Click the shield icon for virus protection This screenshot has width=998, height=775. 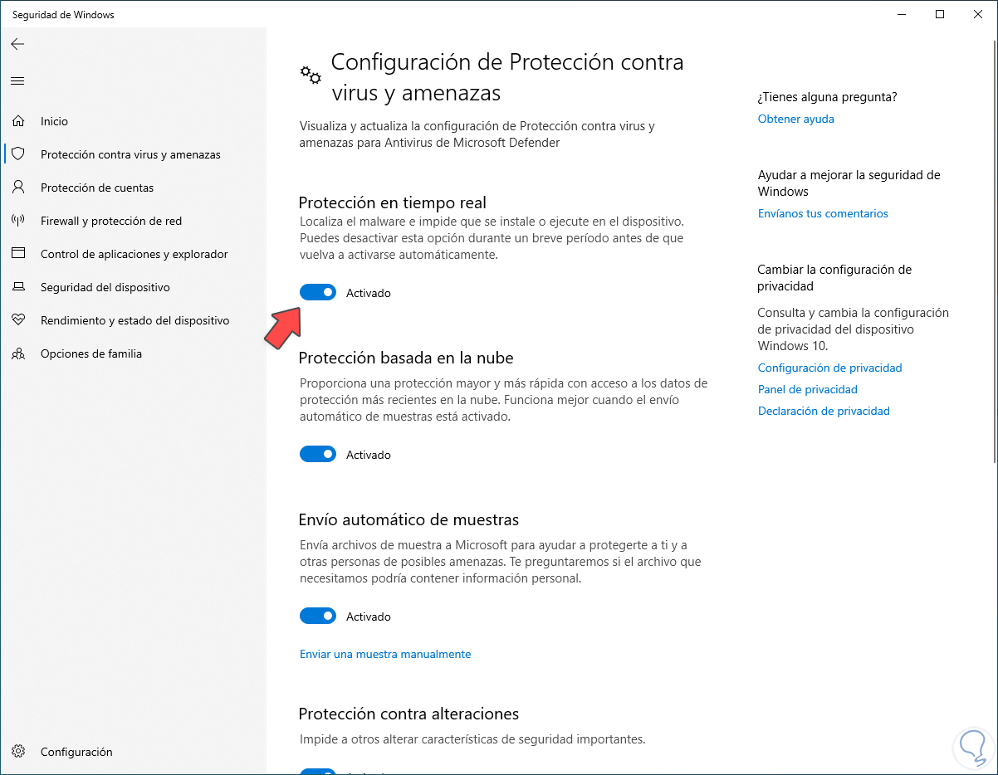coord(18,154)
